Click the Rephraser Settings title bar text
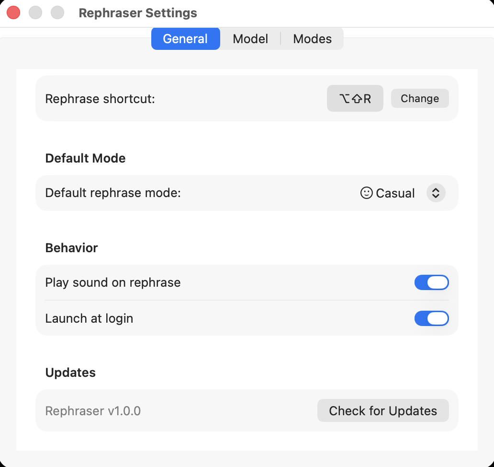This screenshot has width=494, height=467. [x=138, y=13]
